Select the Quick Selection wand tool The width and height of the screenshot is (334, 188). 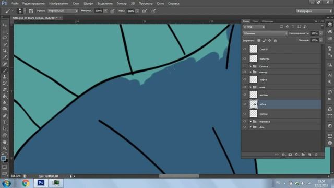[x=5, y=44]
